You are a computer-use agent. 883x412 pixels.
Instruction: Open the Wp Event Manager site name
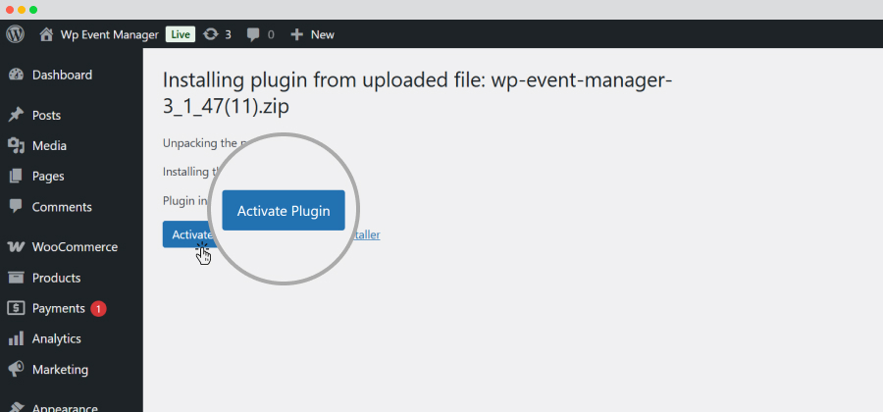tap(110, 35)
